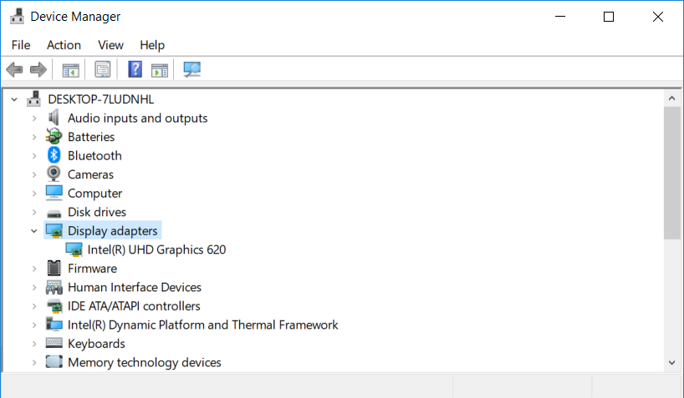Click the Bluetooth logo icon
The width and height of the screenshot is (684, 398).
[x=54, y=155]
